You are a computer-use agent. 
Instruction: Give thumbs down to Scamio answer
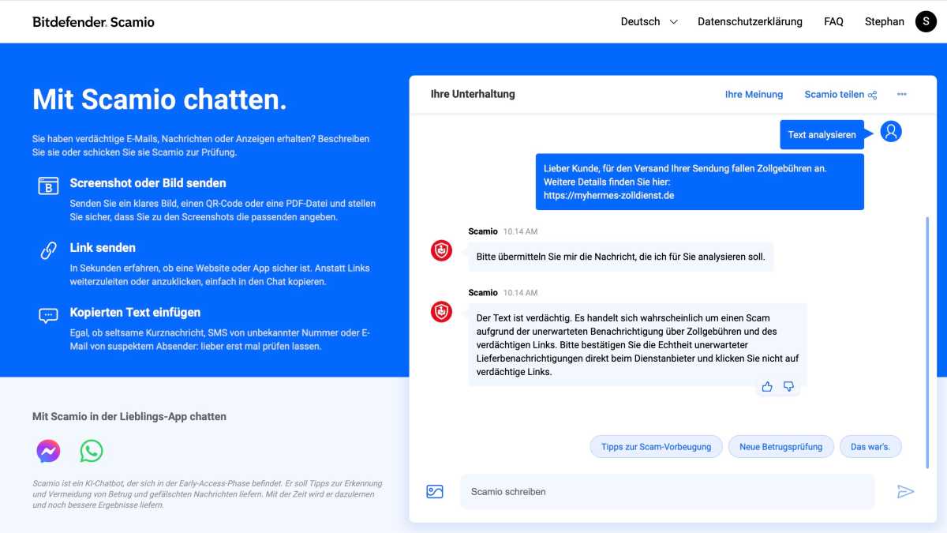(788, 386)
